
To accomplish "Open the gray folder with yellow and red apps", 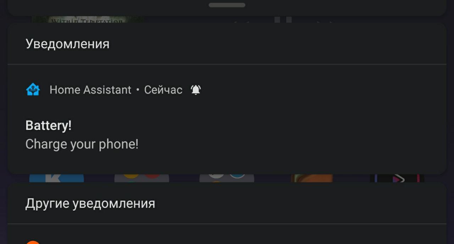I will (x=142, y=178).
